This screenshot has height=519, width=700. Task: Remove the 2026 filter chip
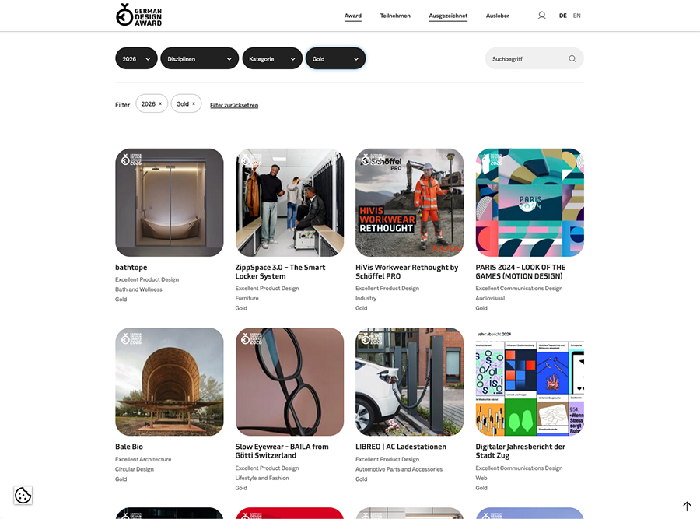[160, 104]
